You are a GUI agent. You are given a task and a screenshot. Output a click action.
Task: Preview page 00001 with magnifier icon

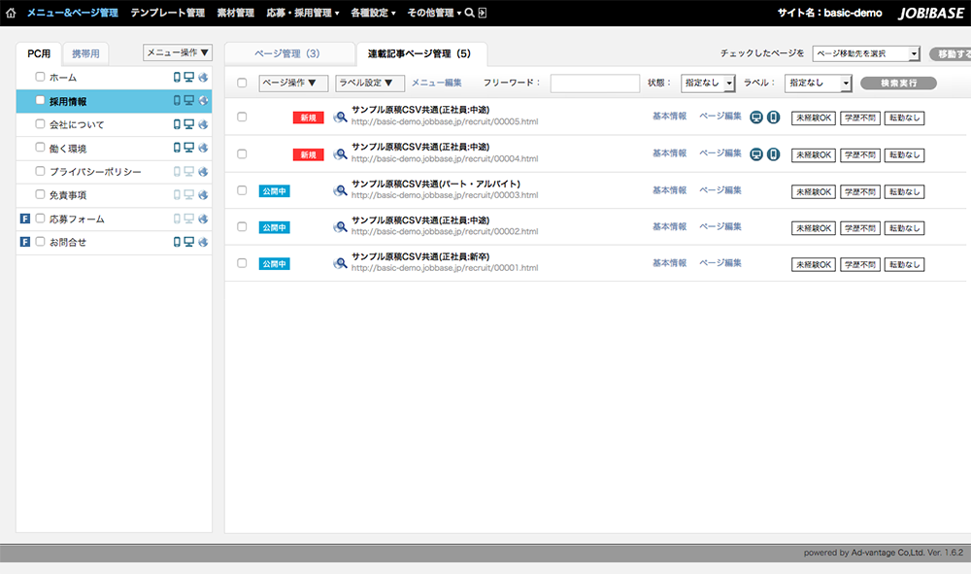(340, 264)
